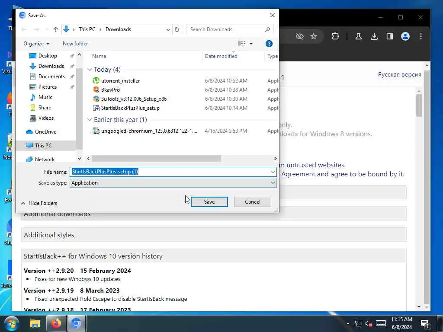Open Firefox from taskbar

[x=56, y=323]
